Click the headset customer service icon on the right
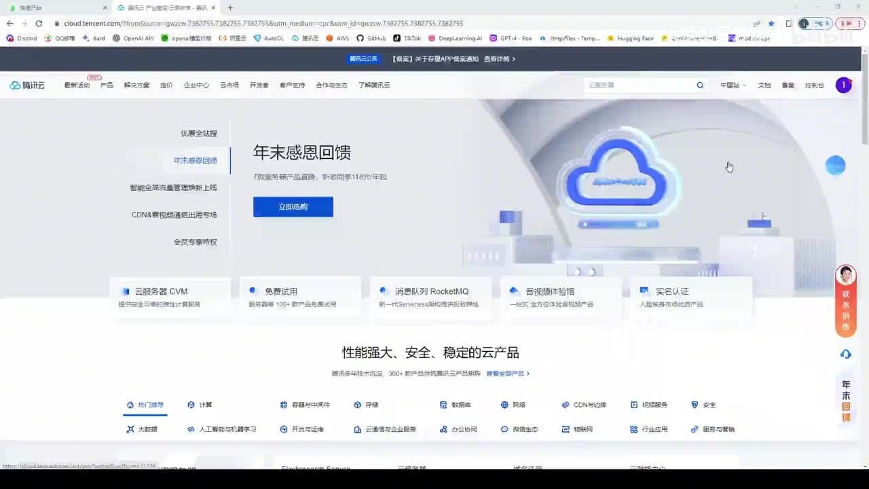 (845, 354)
